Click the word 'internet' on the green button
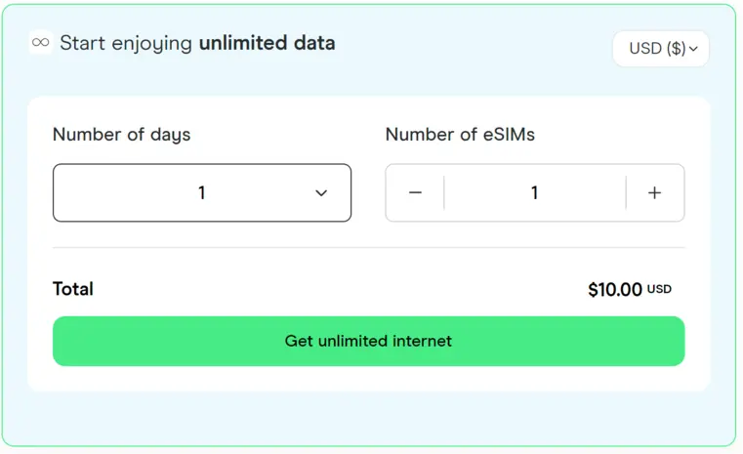This screenshot has width=743, height=454. pyautogui.click(x=423, y=341)
